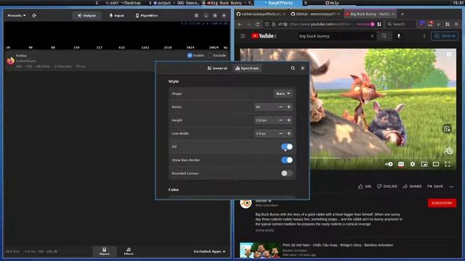
Task: Like the video with thumbs up 34K
Action: [365, 186]
